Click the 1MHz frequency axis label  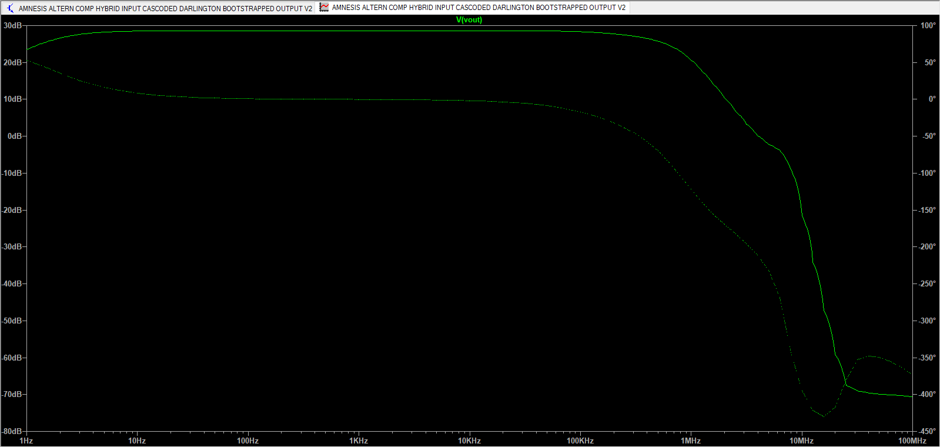(691, 441)
